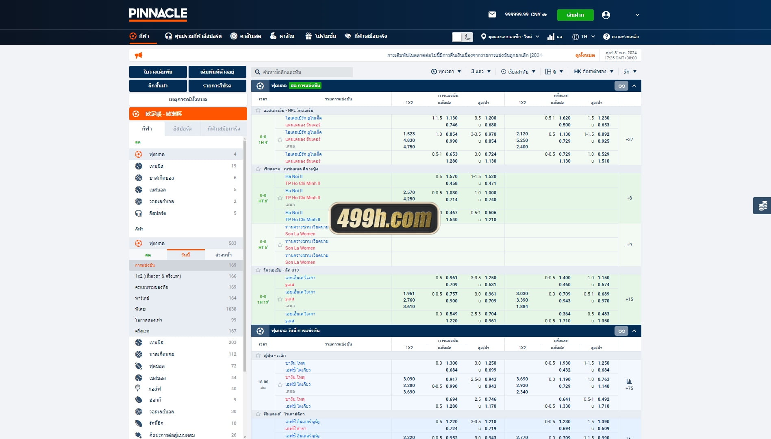Click the orange view-all link
Viewport: 771px width, 439px height.
585,55
